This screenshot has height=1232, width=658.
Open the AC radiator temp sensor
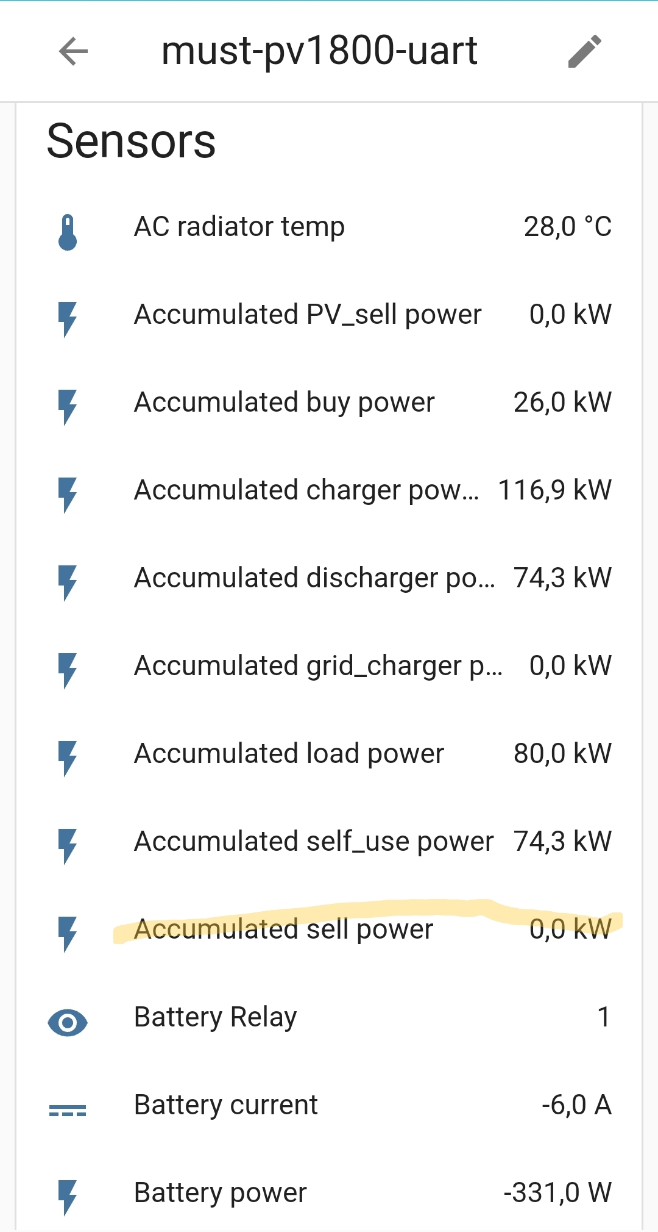pos(239,227)
